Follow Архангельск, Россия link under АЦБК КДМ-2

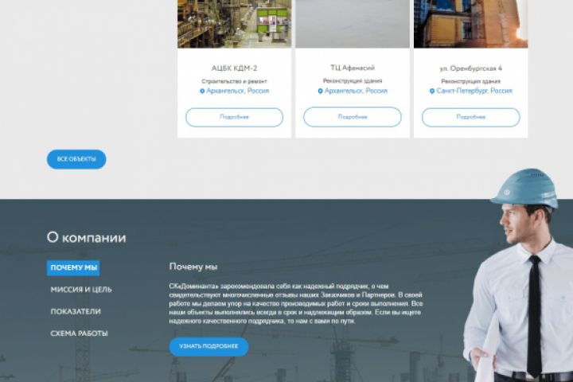coord(237,91)
